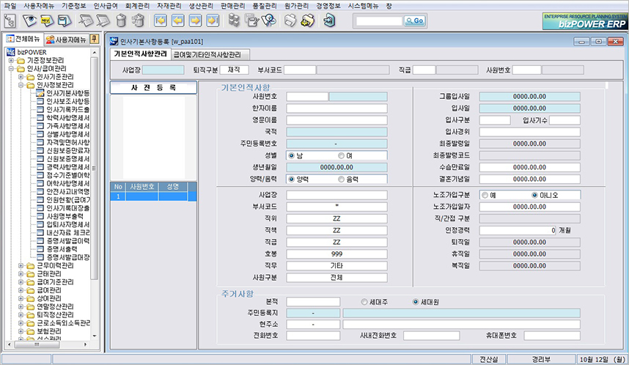The width and height of the screenshot is (629, 365).
Task: Expand the 상여관리 tree folder
Action: [x=21, y=298]
